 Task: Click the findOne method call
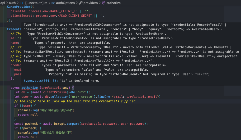click(x=104, y=97)
